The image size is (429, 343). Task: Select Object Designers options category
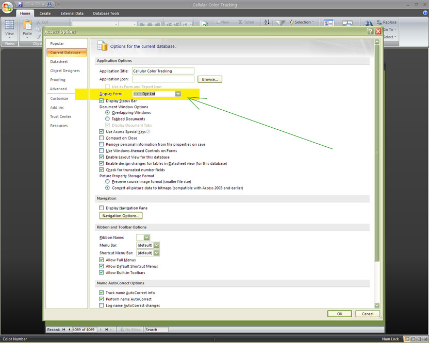[65, 71]
